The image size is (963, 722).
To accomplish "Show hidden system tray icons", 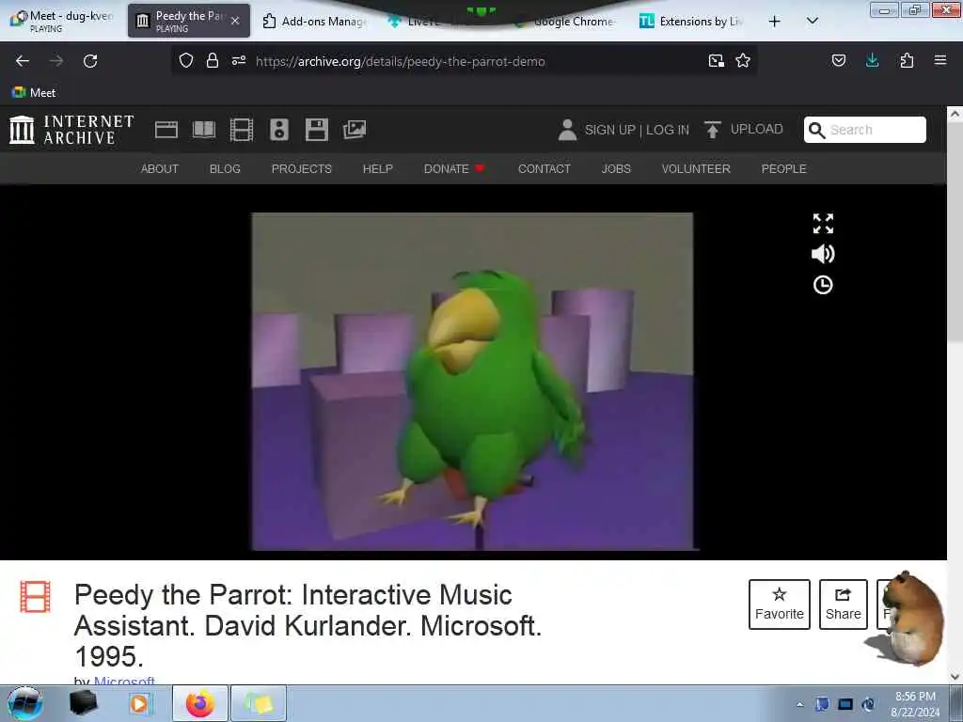I will tap(799, 704).
